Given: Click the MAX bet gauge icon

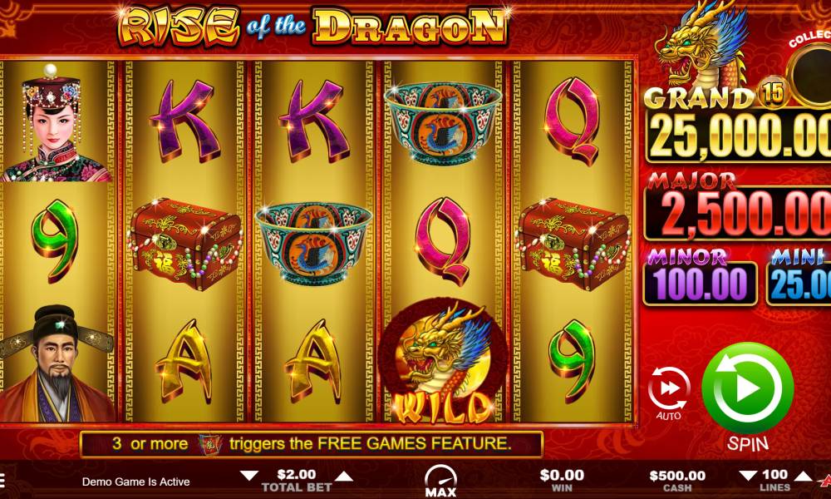Looking at the screenshot, I should 440,481.
